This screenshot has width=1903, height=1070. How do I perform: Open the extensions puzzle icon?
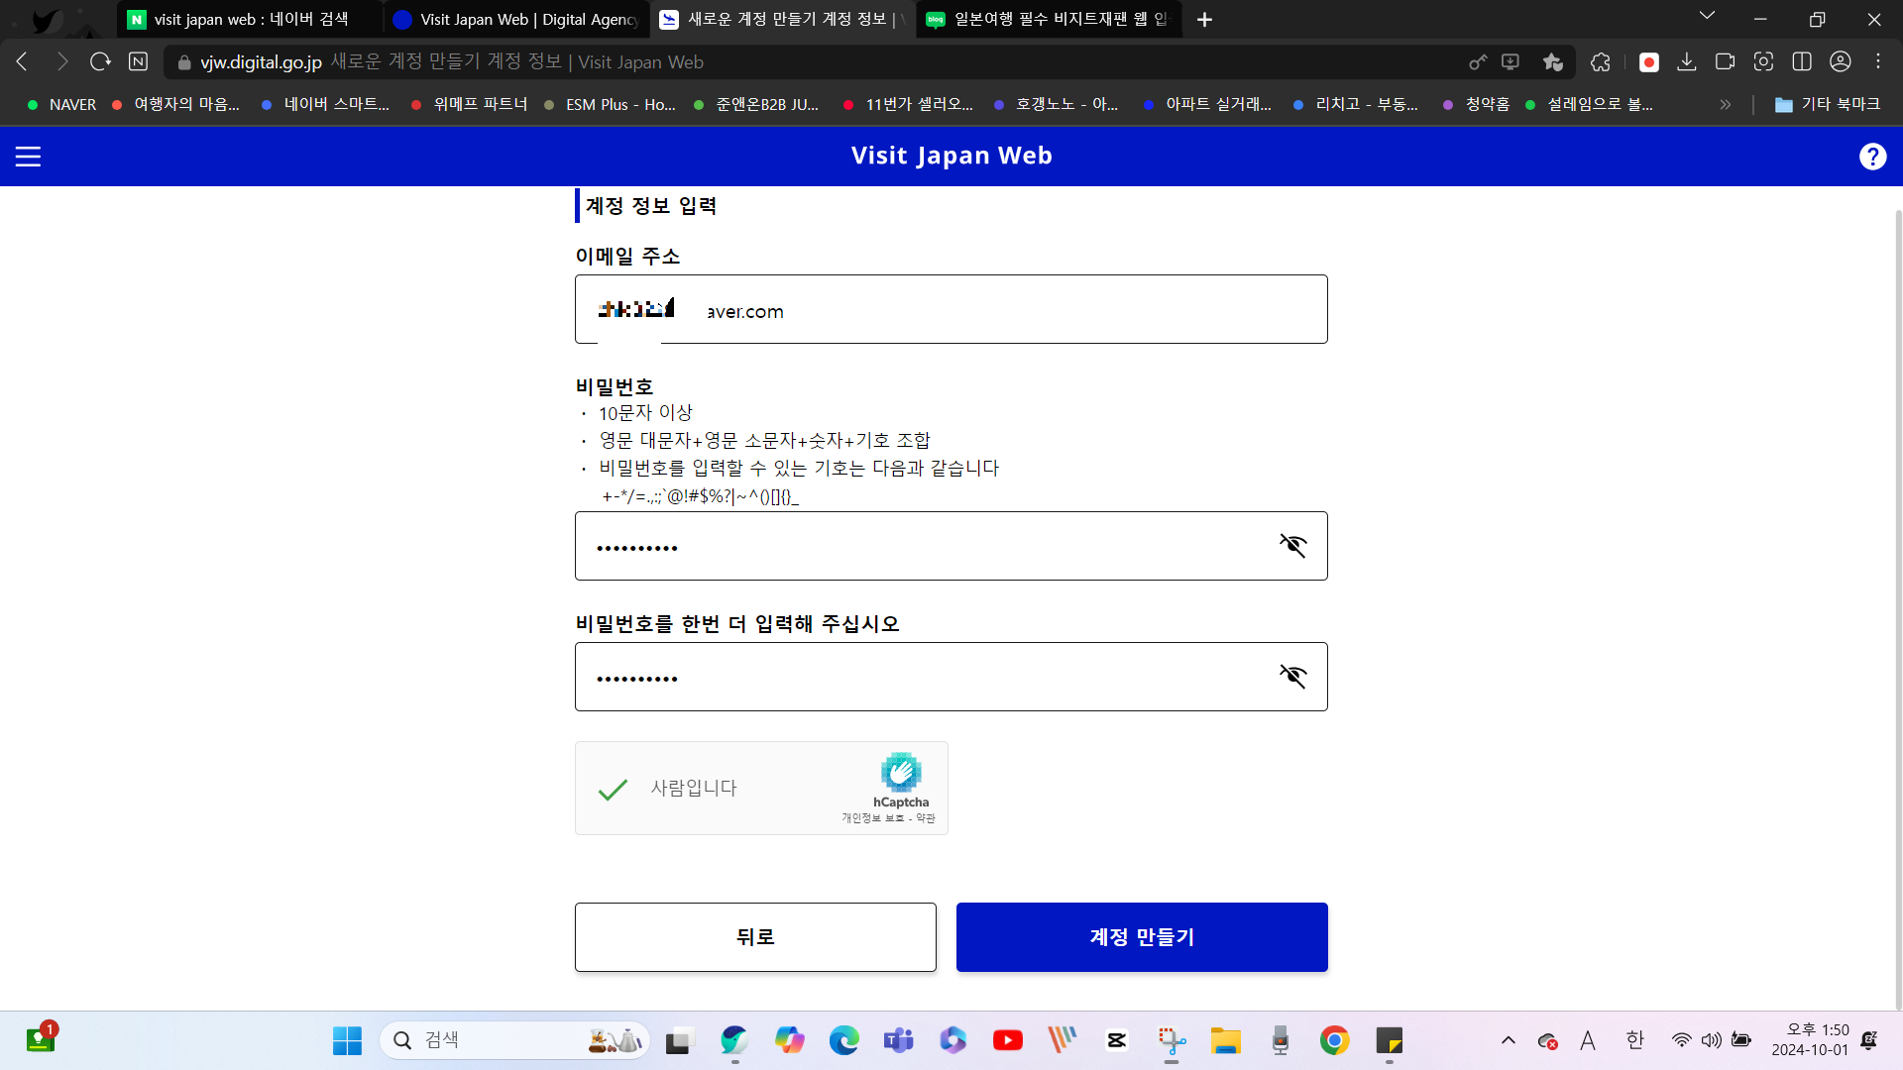[x=1601, y=61]
